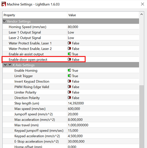The height and width of the screenshot is (148, 147).
Task: Select the Enable air-assist output label
Action: 26,54
